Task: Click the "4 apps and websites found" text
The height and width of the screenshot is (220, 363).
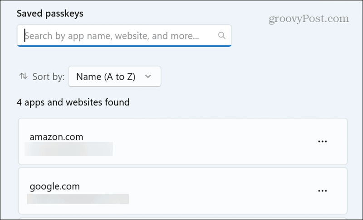Action: (x=73, y=102)
